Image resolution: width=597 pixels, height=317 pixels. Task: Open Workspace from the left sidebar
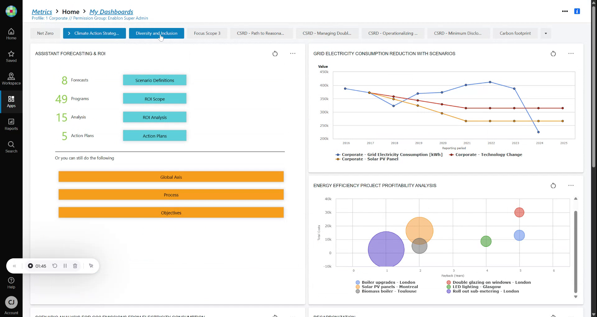[x=11, y=79]
